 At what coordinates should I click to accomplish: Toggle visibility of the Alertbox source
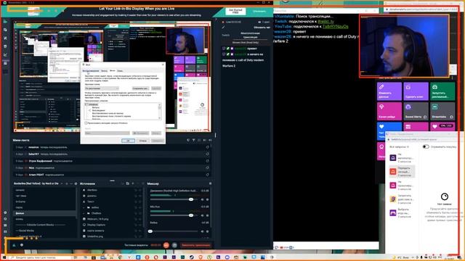tap(140, 190)
